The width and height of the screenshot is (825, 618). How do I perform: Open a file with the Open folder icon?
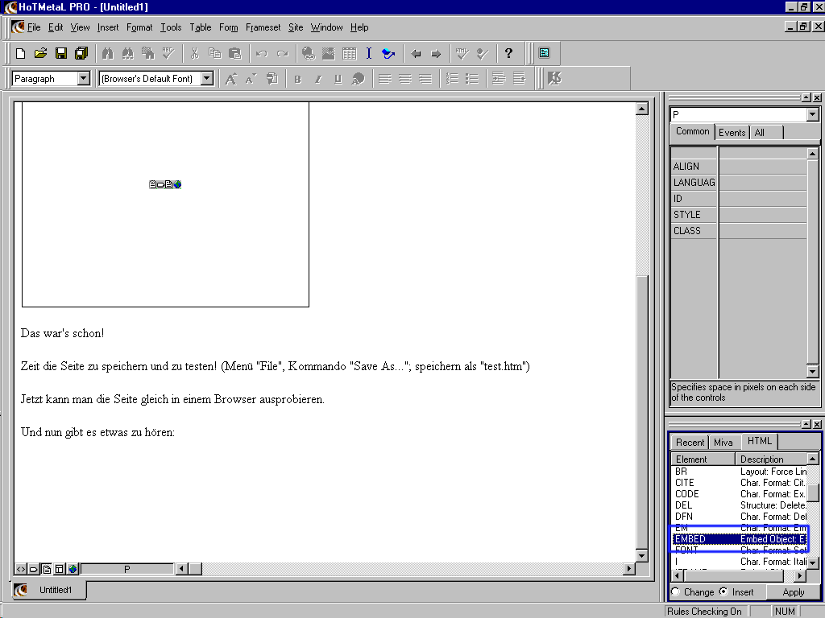[40, 54]
